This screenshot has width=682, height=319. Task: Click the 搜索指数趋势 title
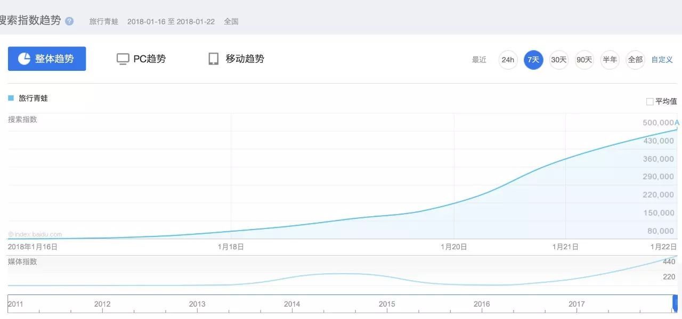tap(30, 21)
